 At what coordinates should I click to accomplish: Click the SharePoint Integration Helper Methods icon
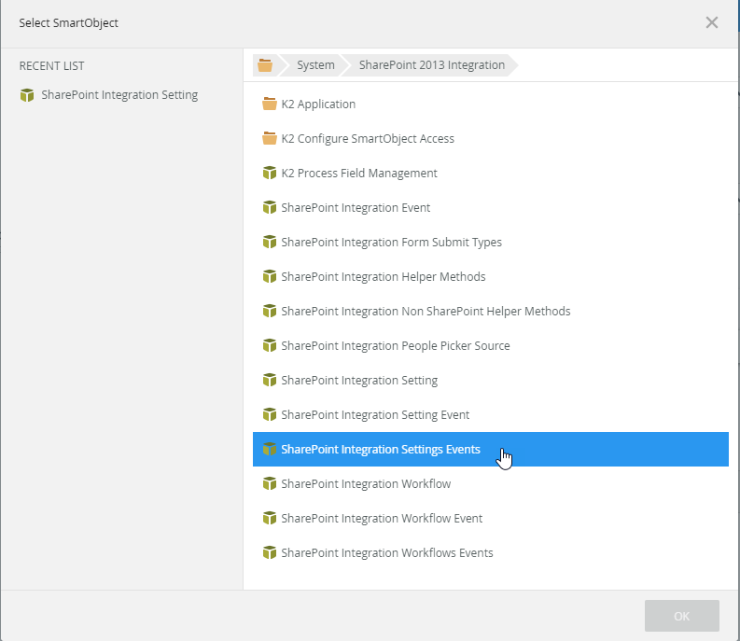point(270,277)
